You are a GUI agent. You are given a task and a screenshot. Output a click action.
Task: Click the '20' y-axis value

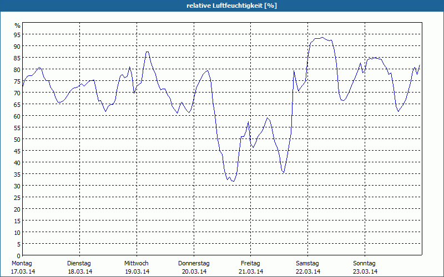[x=17, y=209]
